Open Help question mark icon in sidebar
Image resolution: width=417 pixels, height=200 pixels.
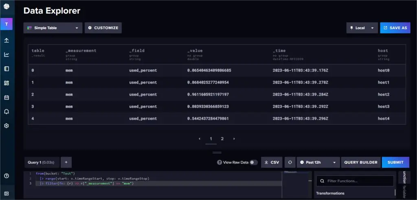coord(7,176)
